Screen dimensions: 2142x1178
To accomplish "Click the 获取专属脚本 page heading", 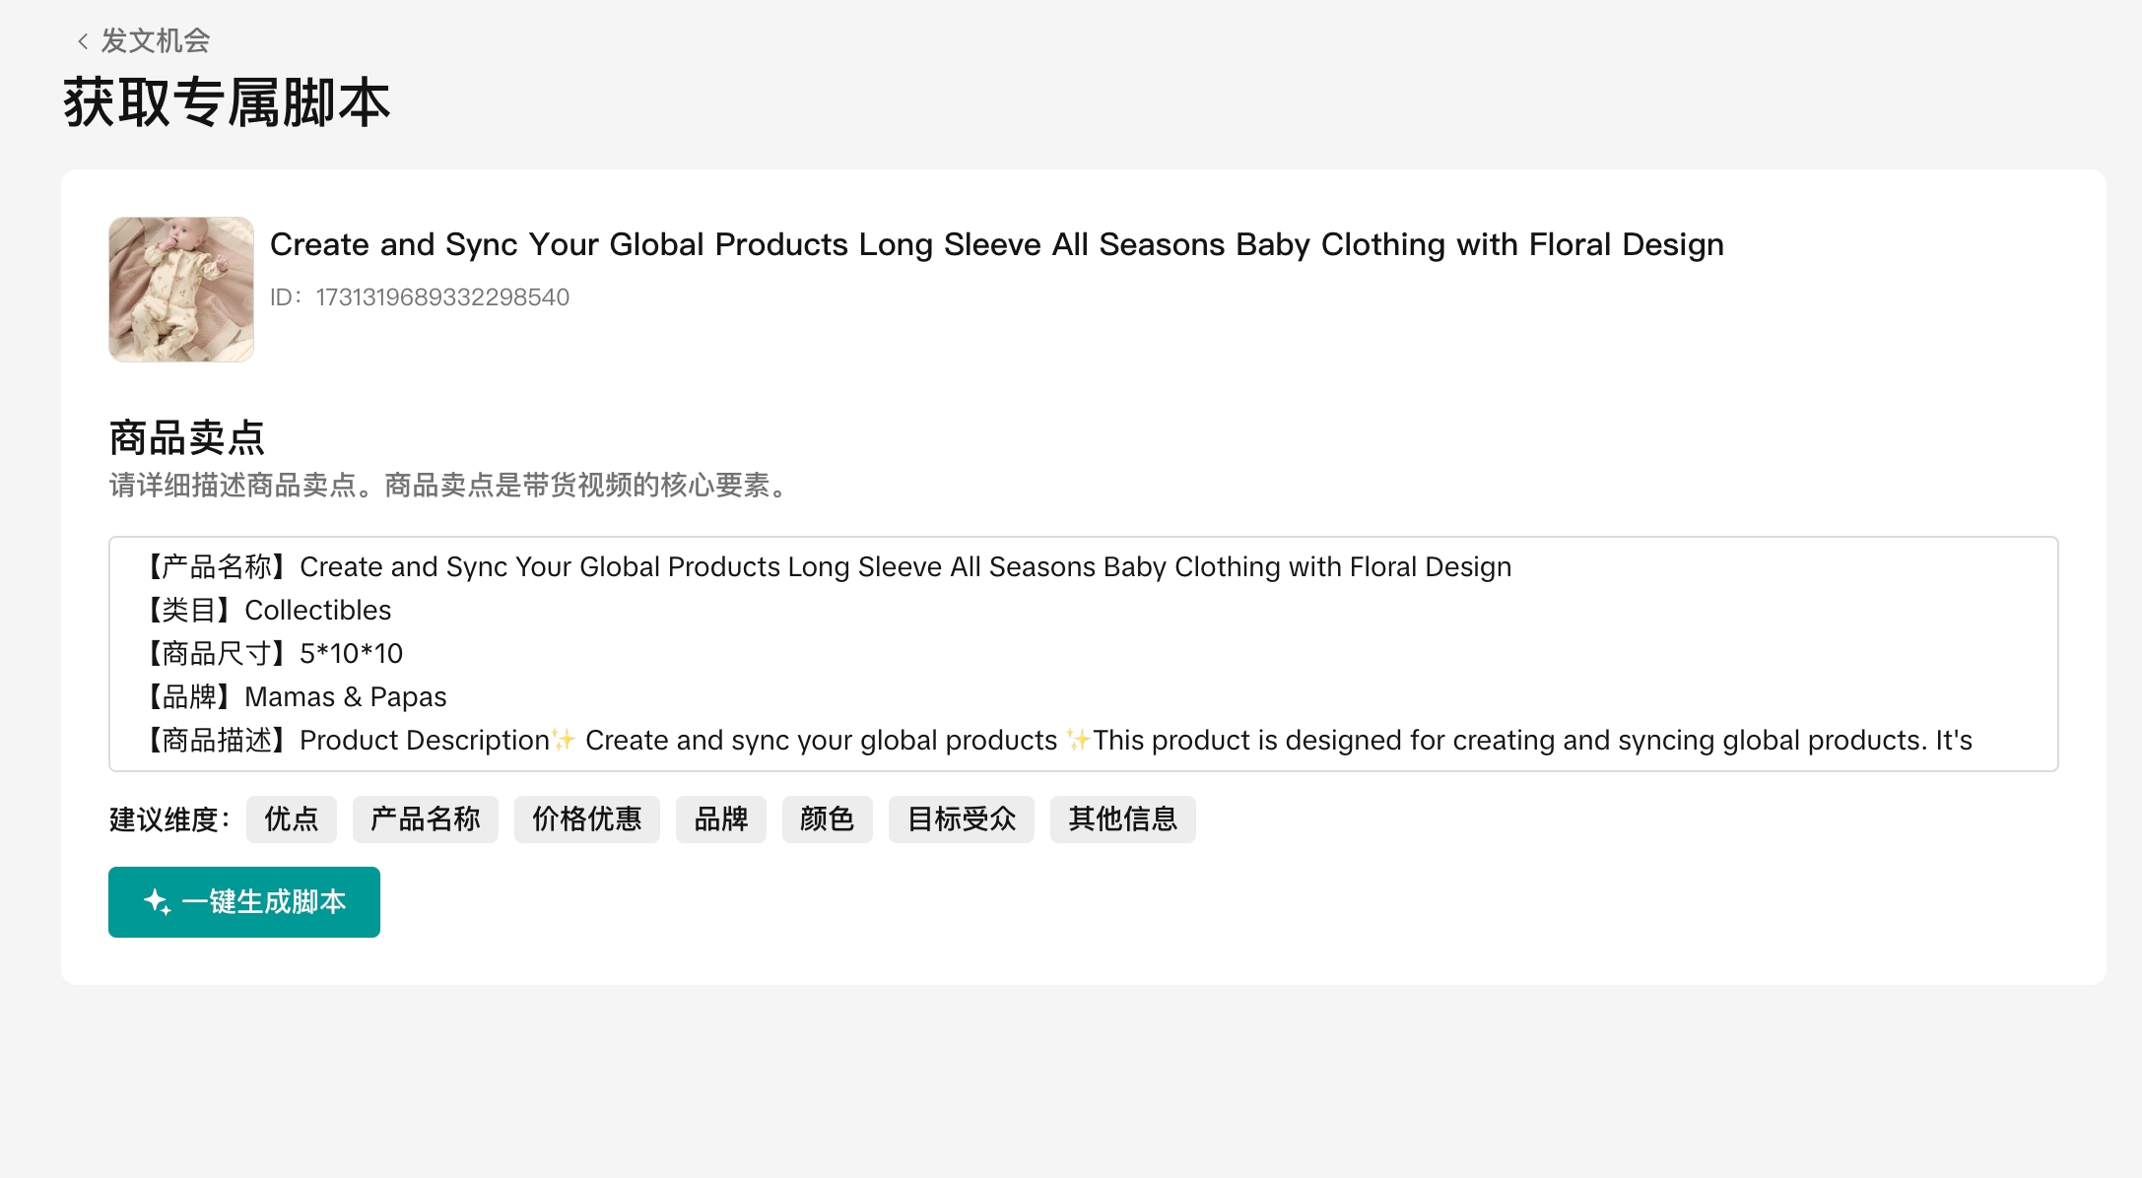I will [x=227, y=102].
